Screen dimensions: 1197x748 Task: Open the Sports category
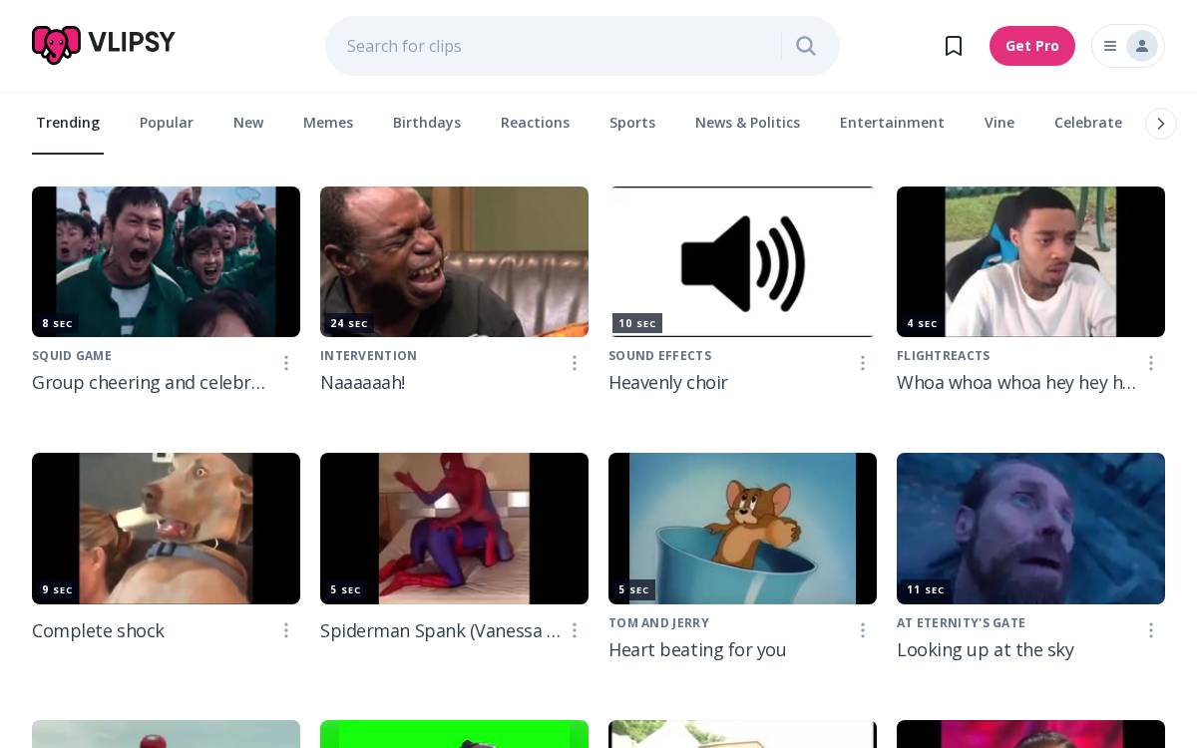[x=632, y=123]
